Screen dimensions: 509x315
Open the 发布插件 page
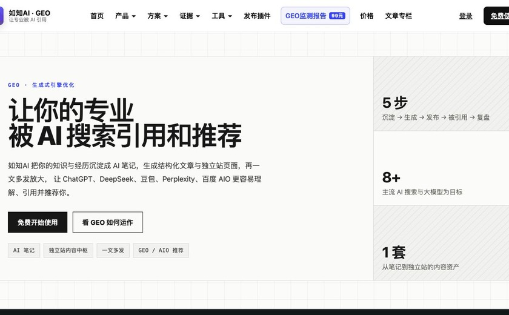point(257,16)
